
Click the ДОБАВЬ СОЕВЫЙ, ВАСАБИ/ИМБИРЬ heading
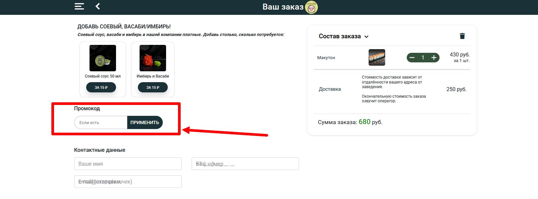pos(124,26)
